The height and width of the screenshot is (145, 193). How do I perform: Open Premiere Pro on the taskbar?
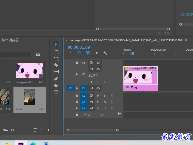click(21, 143)
